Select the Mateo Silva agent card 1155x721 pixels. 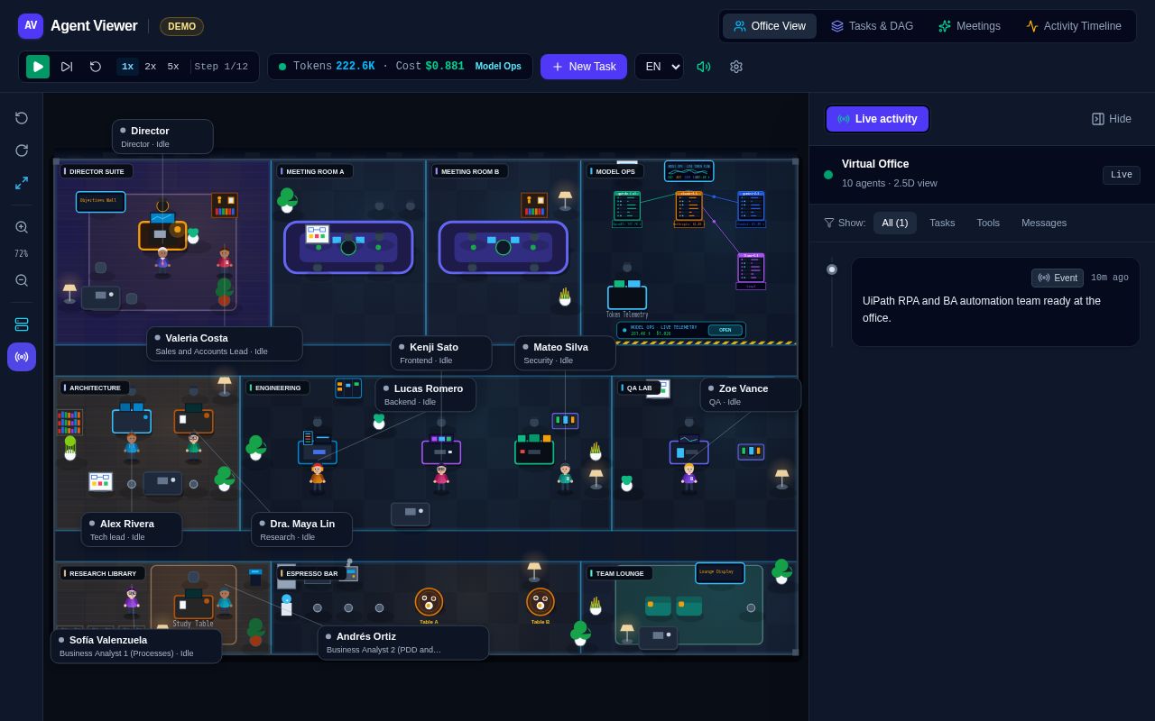(565, 353)
